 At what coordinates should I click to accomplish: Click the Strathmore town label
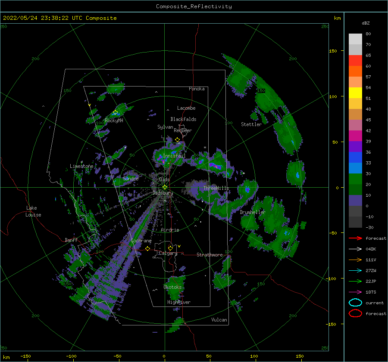pos(210,255)
